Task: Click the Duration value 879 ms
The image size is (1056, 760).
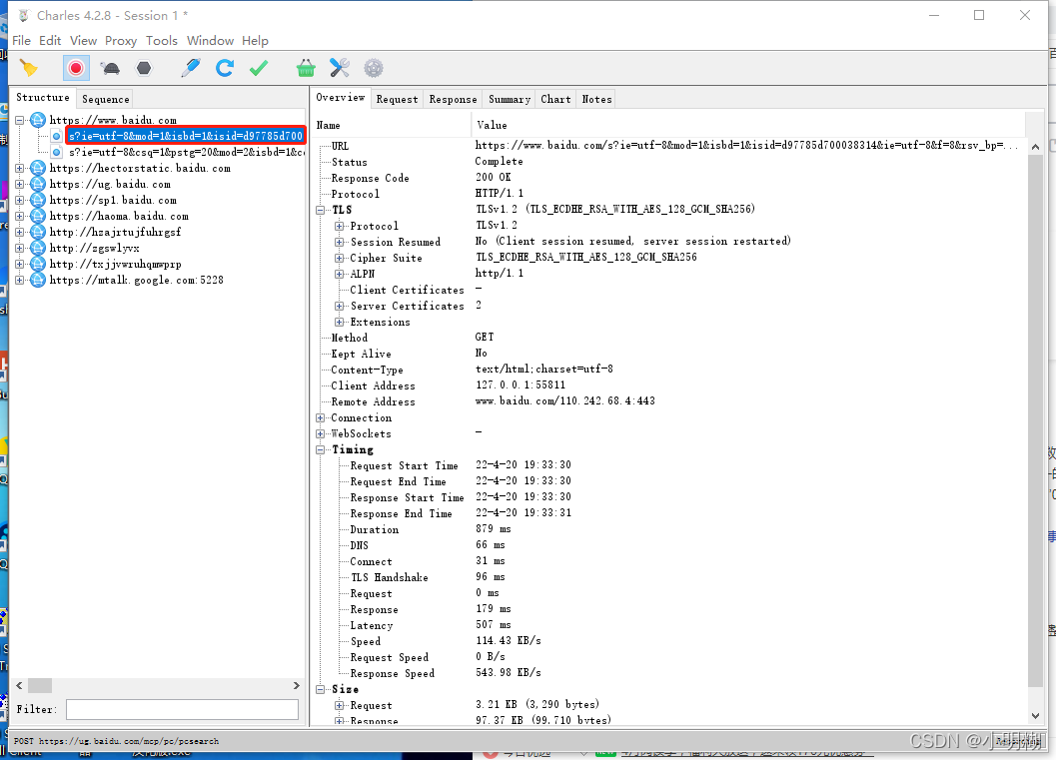Action: click(x=493, y=529)
